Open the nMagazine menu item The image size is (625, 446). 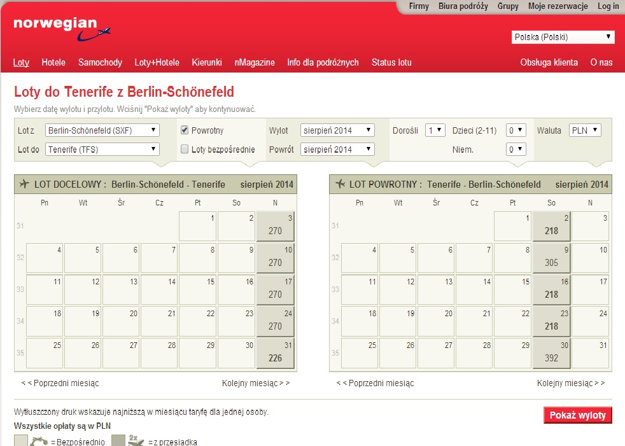point(255,62)
